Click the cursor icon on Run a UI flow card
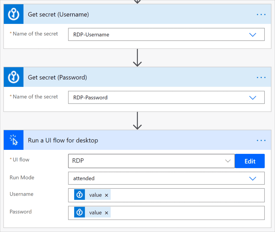 pyautogui.click(x=14, y=140)
